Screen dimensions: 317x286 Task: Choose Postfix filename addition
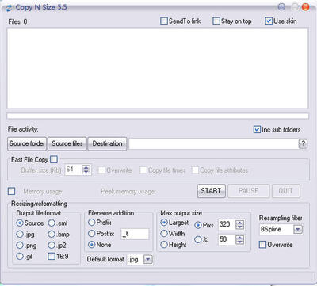pos(92,234)
